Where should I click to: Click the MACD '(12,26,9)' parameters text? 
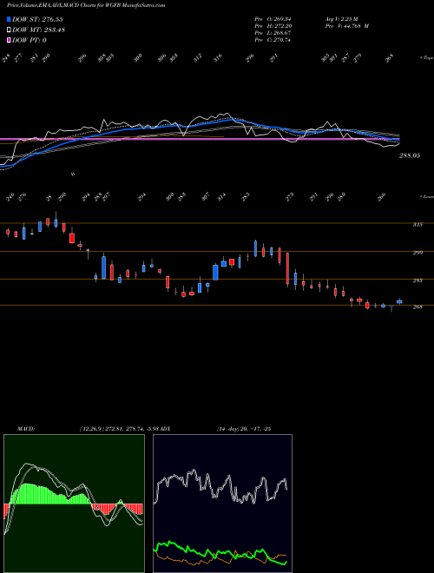coord(91,429)
